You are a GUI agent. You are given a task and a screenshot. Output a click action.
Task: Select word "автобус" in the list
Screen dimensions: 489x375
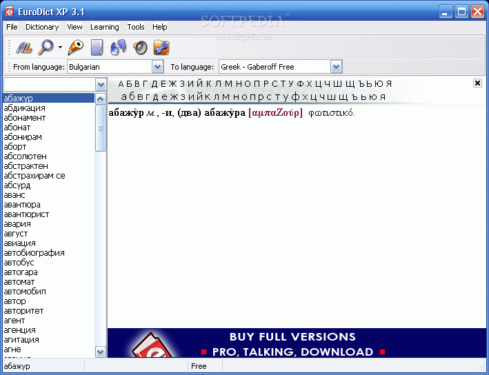coord(49,263)
